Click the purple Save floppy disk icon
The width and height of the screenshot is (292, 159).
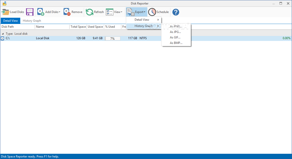tap(30, 12)
